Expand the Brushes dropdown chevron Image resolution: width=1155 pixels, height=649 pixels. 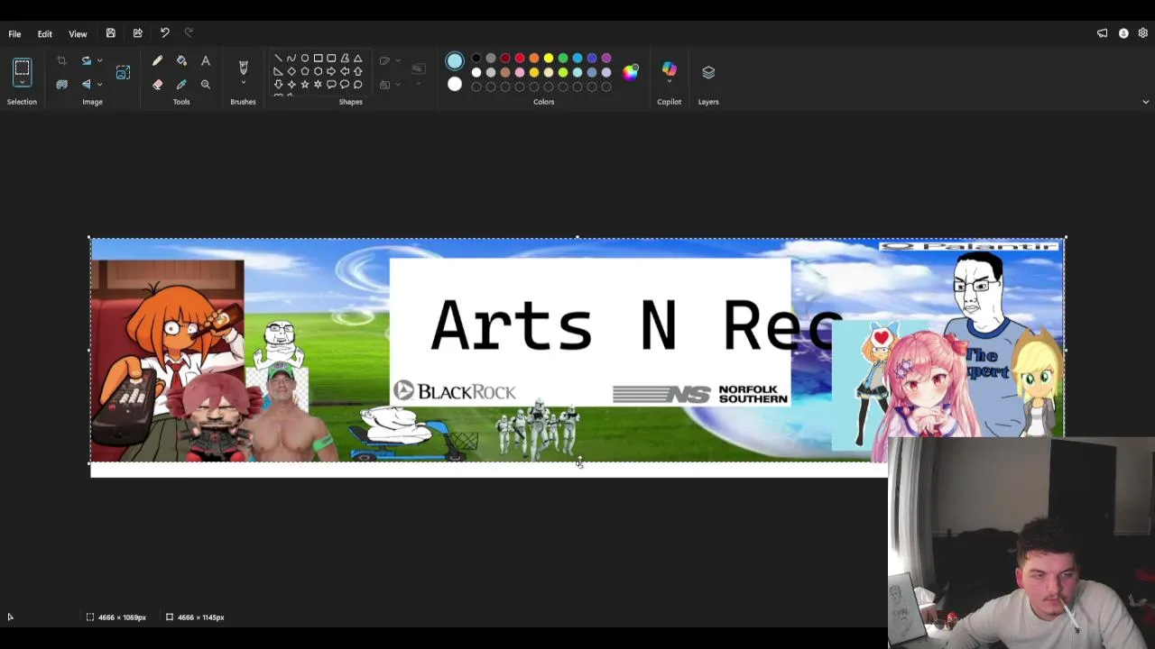click(x=243, y=84)
